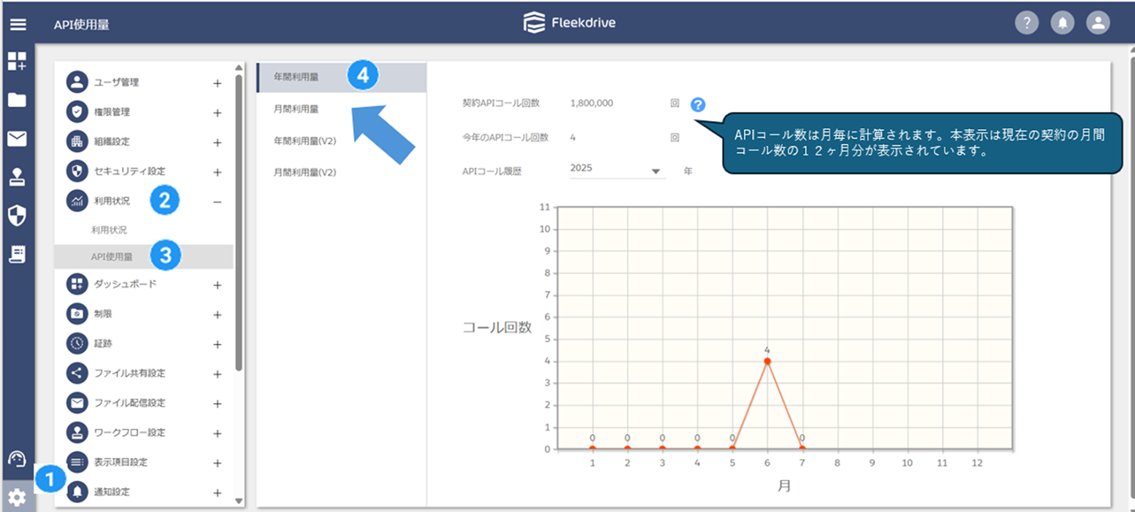Expand 表示項目設定 with plus sign
This screenshot has width=1135, height=512.
tap(217, 462)
